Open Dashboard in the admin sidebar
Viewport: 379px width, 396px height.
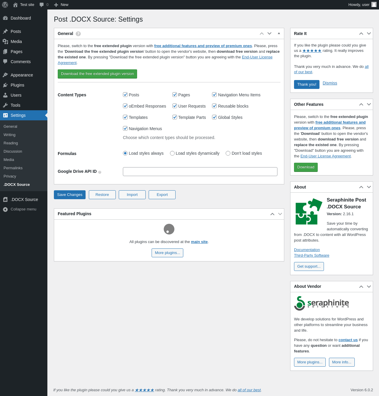tap(24, 18)
